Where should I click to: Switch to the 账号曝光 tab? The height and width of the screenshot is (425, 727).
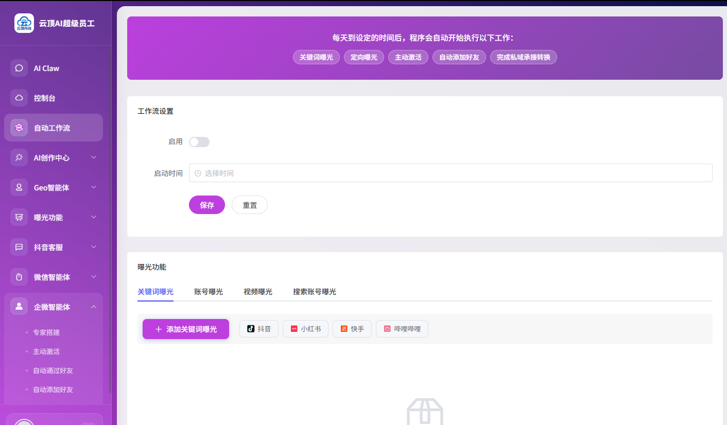click(x=209, y=292)
